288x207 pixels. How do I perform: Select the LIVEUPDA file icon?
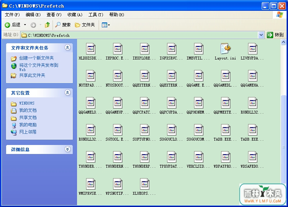253,49
